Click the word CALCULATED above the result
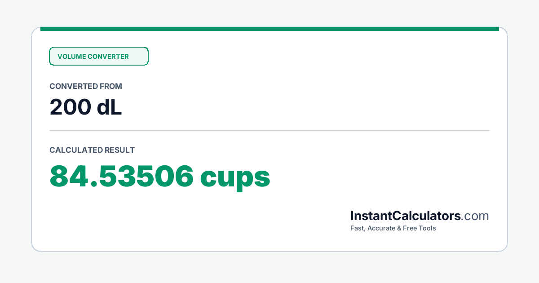The image size is (539, 283). pyautogui.click(x=76, y=150)
